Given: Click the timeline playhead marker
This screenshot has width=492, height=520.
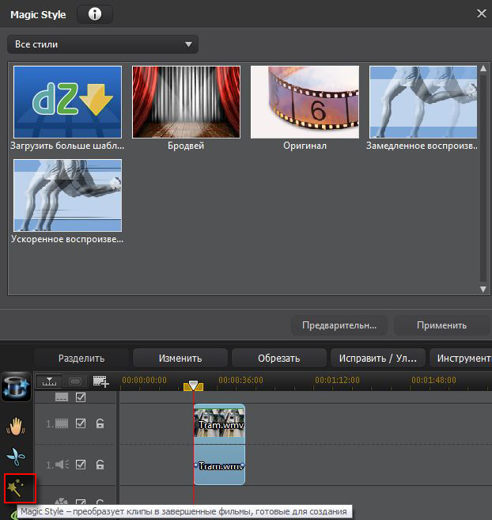Looking at the screenshot, I should pos(193,385).
